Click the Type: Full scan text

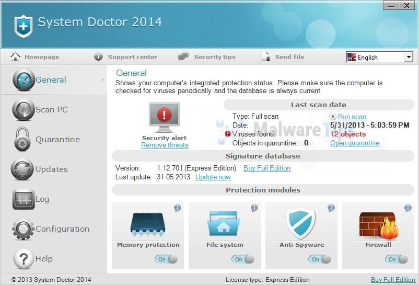(255, 116)
